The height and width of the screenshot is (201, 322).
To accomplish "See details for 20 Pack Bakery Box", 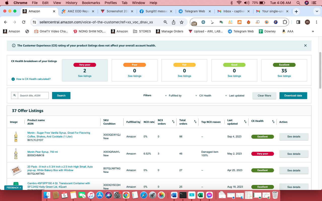I will point(294,170).
